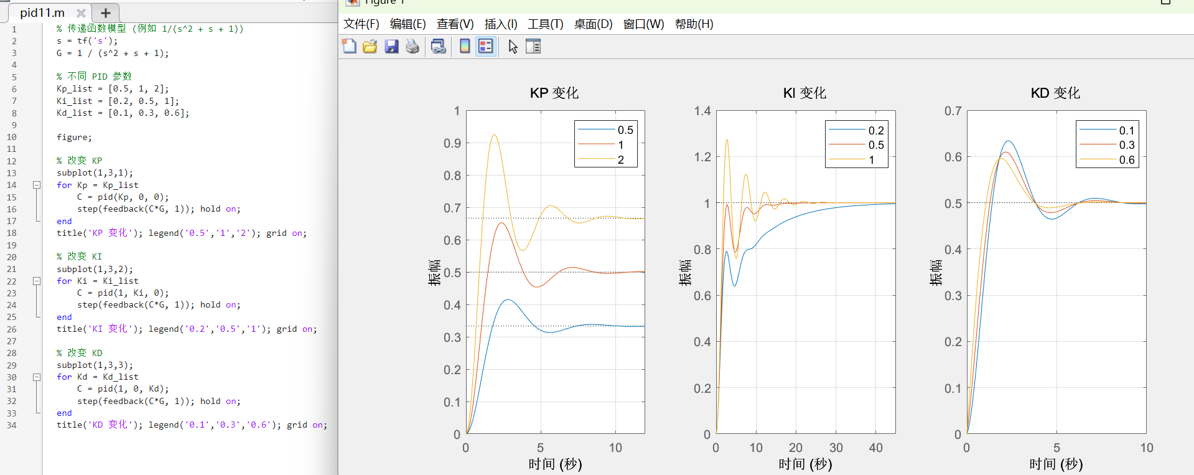Toggle the Insert Legend toolbar button
The image size is (1194, 475).
(x=486, y=46)
